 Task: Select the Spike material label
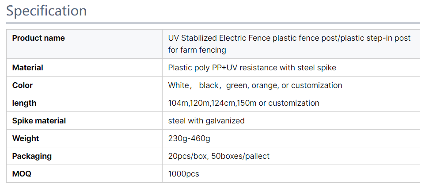click(39, 121)
